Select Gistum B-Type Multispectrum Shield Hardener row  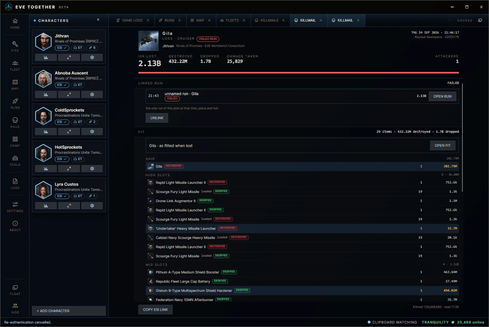click(302, 291)
